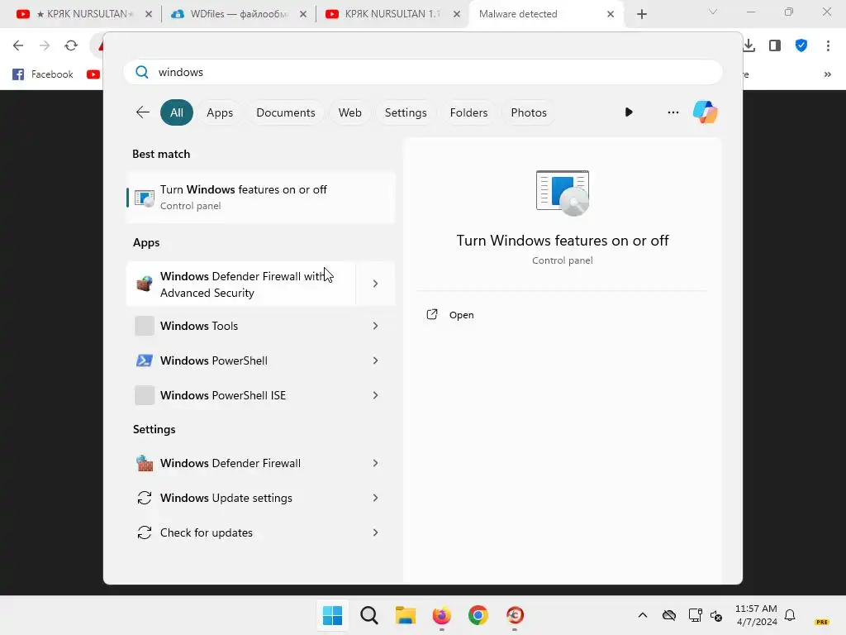Screen dimensions: 846x635
Task: Click the large Windows features preview icon
Action: 563,193
